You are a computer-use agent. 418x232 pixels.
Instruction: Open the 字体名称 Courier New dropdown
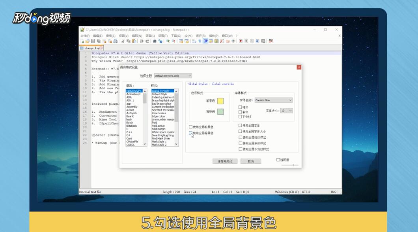click(274, 100)
